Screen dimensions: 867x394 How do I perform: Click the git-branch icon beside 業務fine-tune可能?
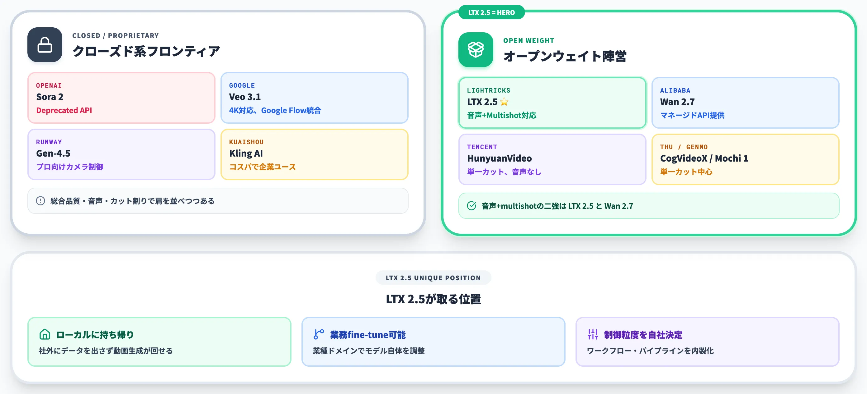[319, 335]
